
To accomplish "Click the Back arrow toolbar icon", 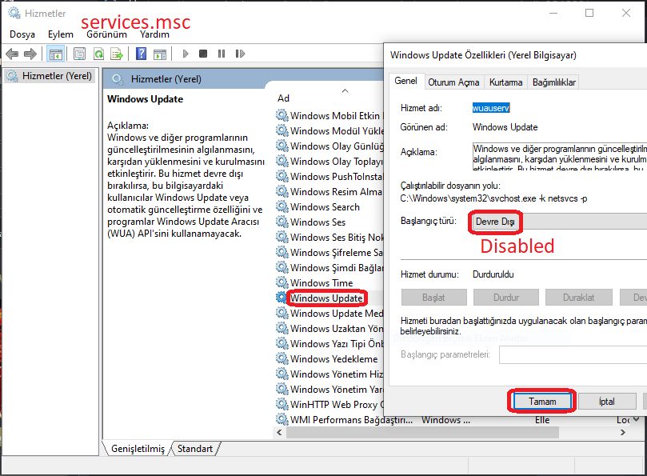I will 12,54.
